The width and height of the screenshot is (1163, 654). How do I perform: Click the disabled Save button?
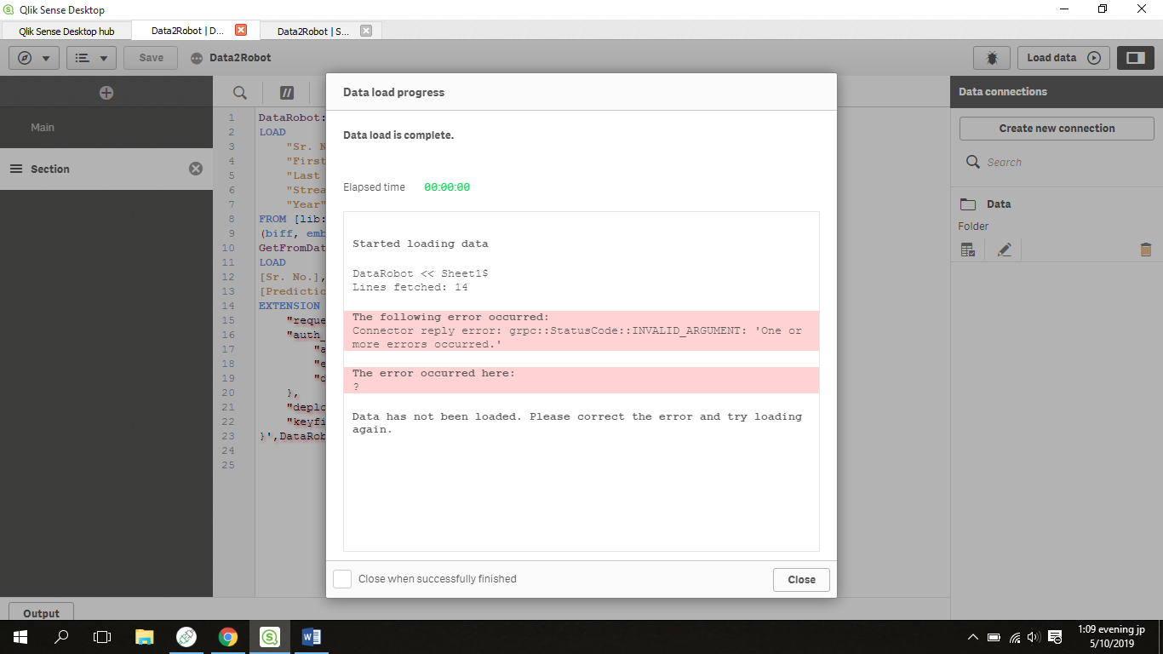pos(151,58)
